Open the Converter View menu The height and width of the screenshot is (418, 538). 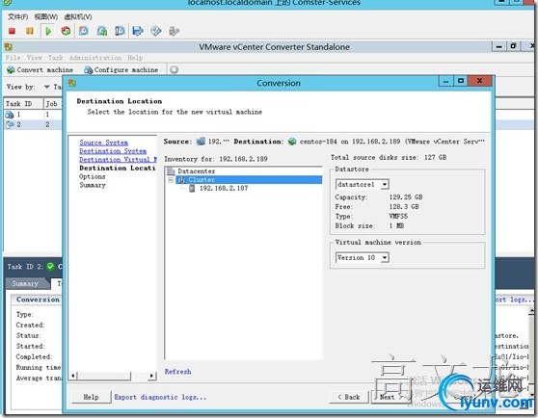35,58
